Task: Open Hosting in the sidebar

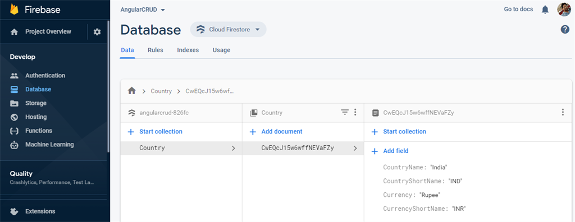Action: [x=36, y=117]
